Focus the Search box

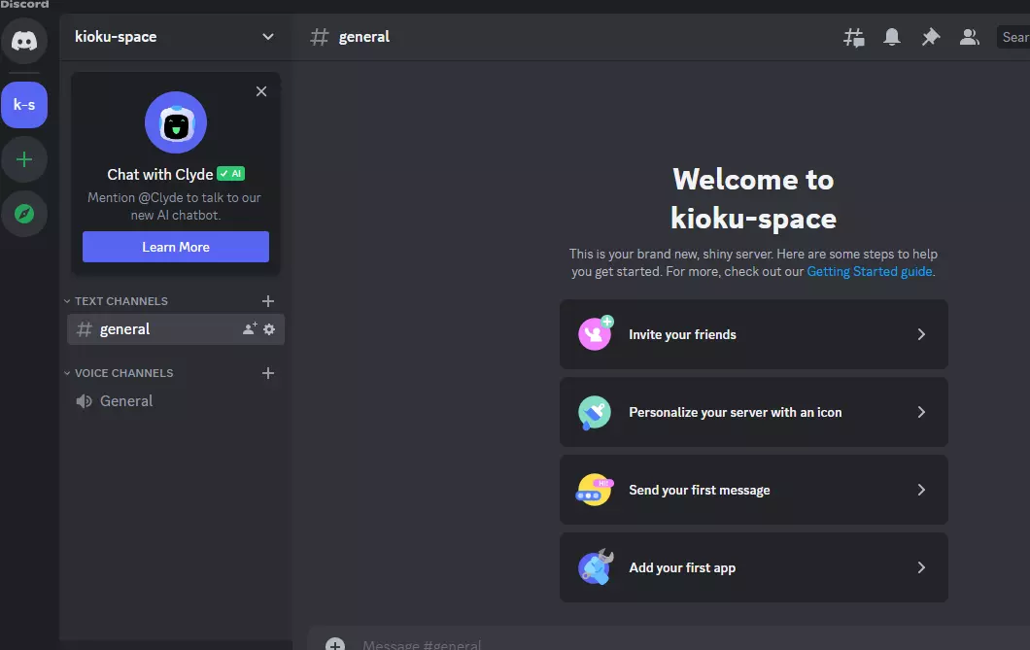coord(1013,38)
